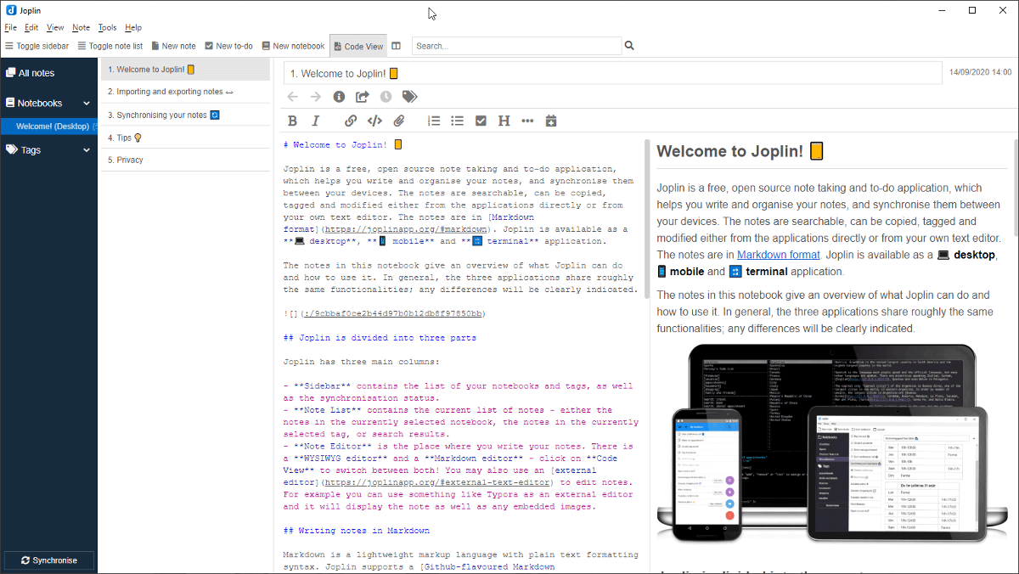1019x574 pixels.
Task: Open note '4. Tips'
Action: [x=186, y=138]
